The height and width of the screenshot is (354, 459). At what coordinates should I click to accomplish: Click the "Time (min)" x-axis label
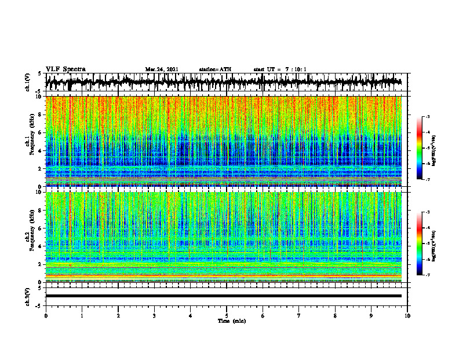point(232,321)
